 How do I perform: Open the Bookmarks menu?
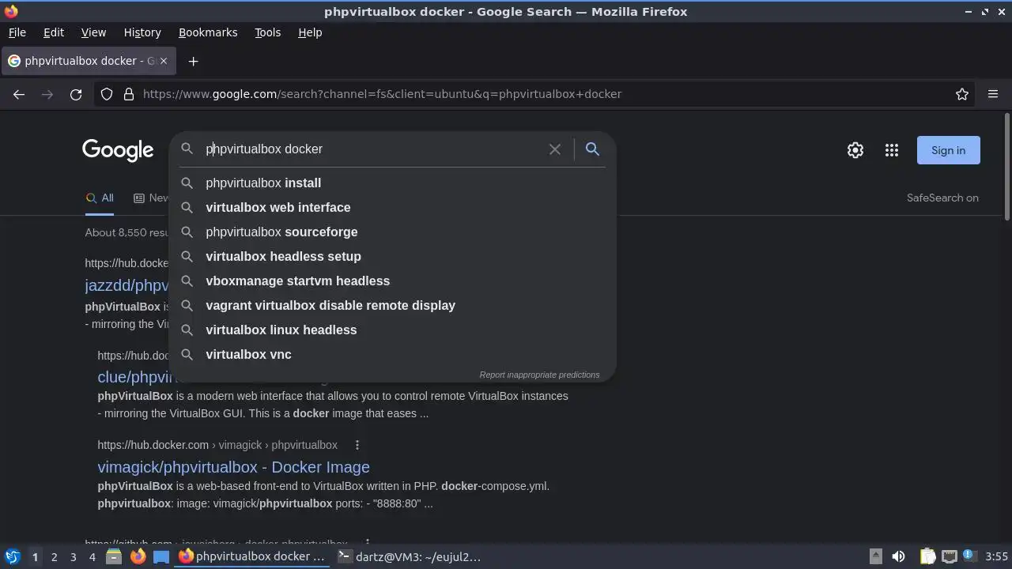click(x=208, y=32)
